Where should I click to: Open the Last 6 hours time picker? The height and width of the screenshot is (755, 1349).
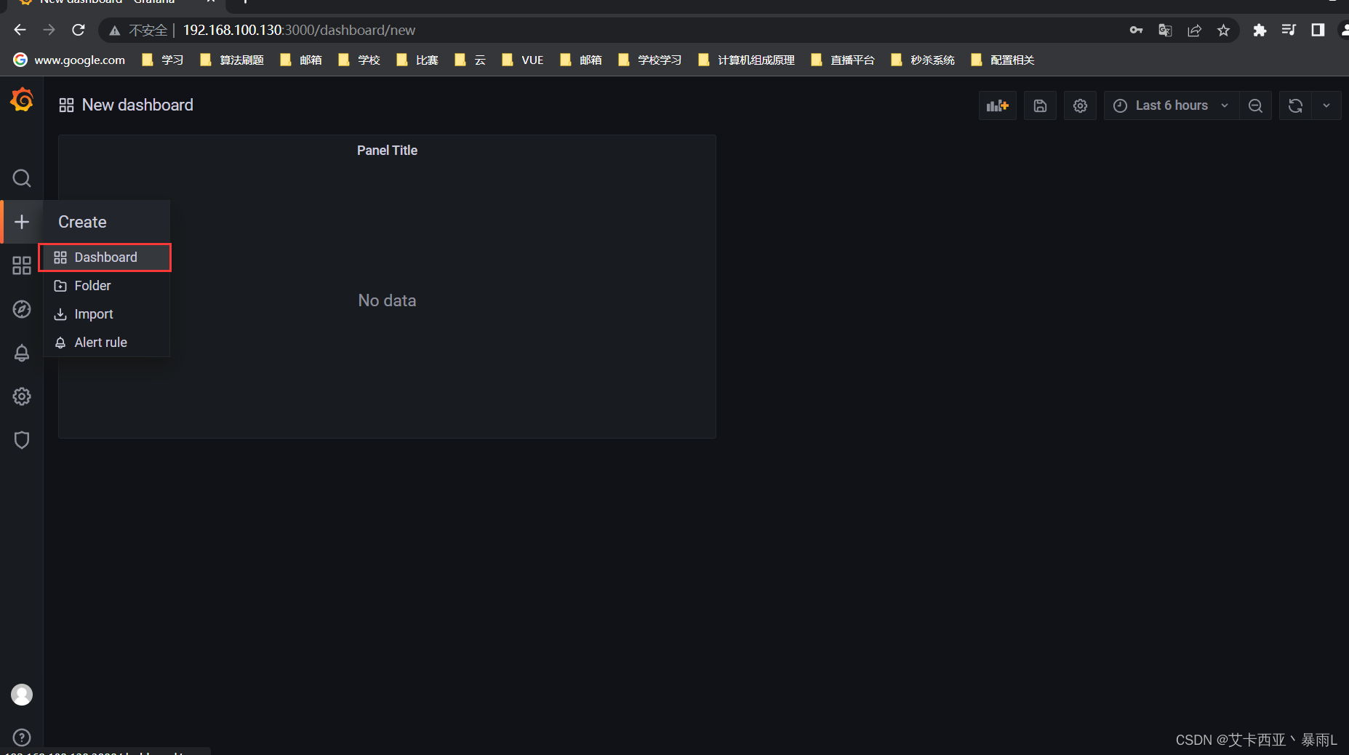point(1172,105)
